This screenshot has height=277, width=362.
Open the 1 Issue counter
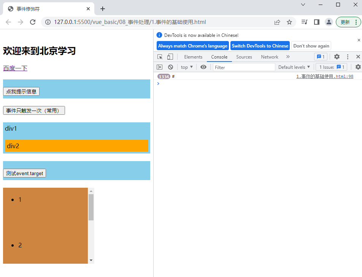point(331,67)
